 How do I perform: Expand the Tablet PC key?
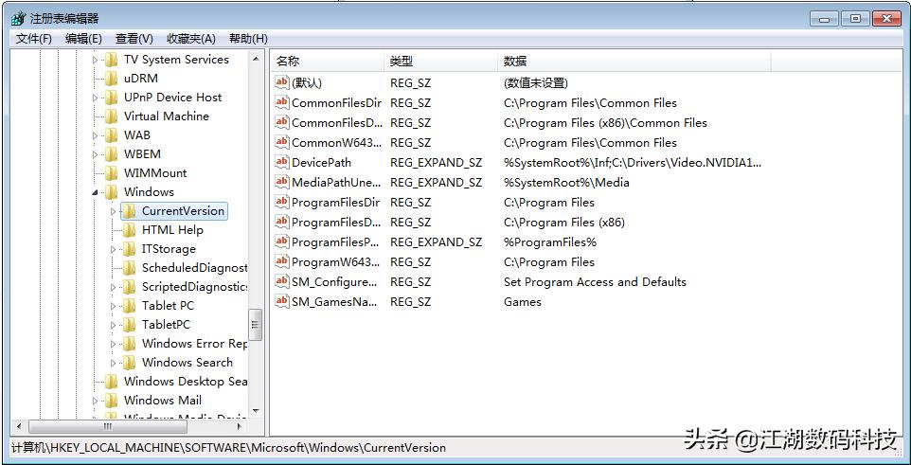coord(114,306)
